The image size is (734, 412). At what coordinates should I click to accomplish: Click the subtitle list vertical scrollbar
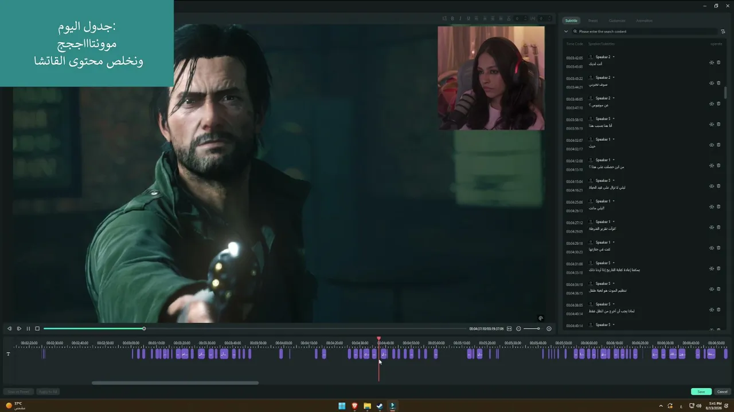(x=725, y=92)
